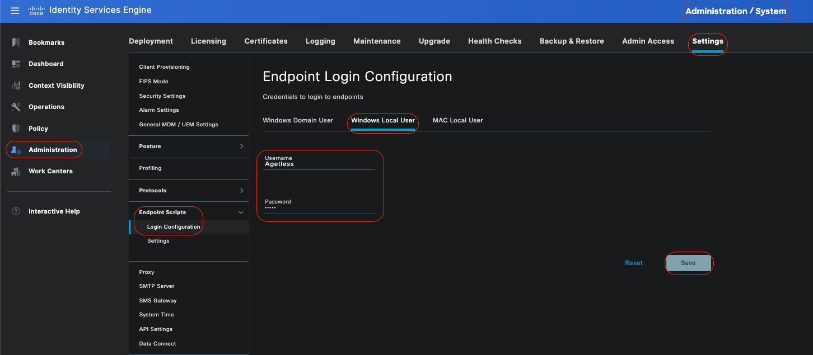This screenshot has width=813, height=355.
Task: Click the Policy shield icon
Action: [x=16, y=129]
